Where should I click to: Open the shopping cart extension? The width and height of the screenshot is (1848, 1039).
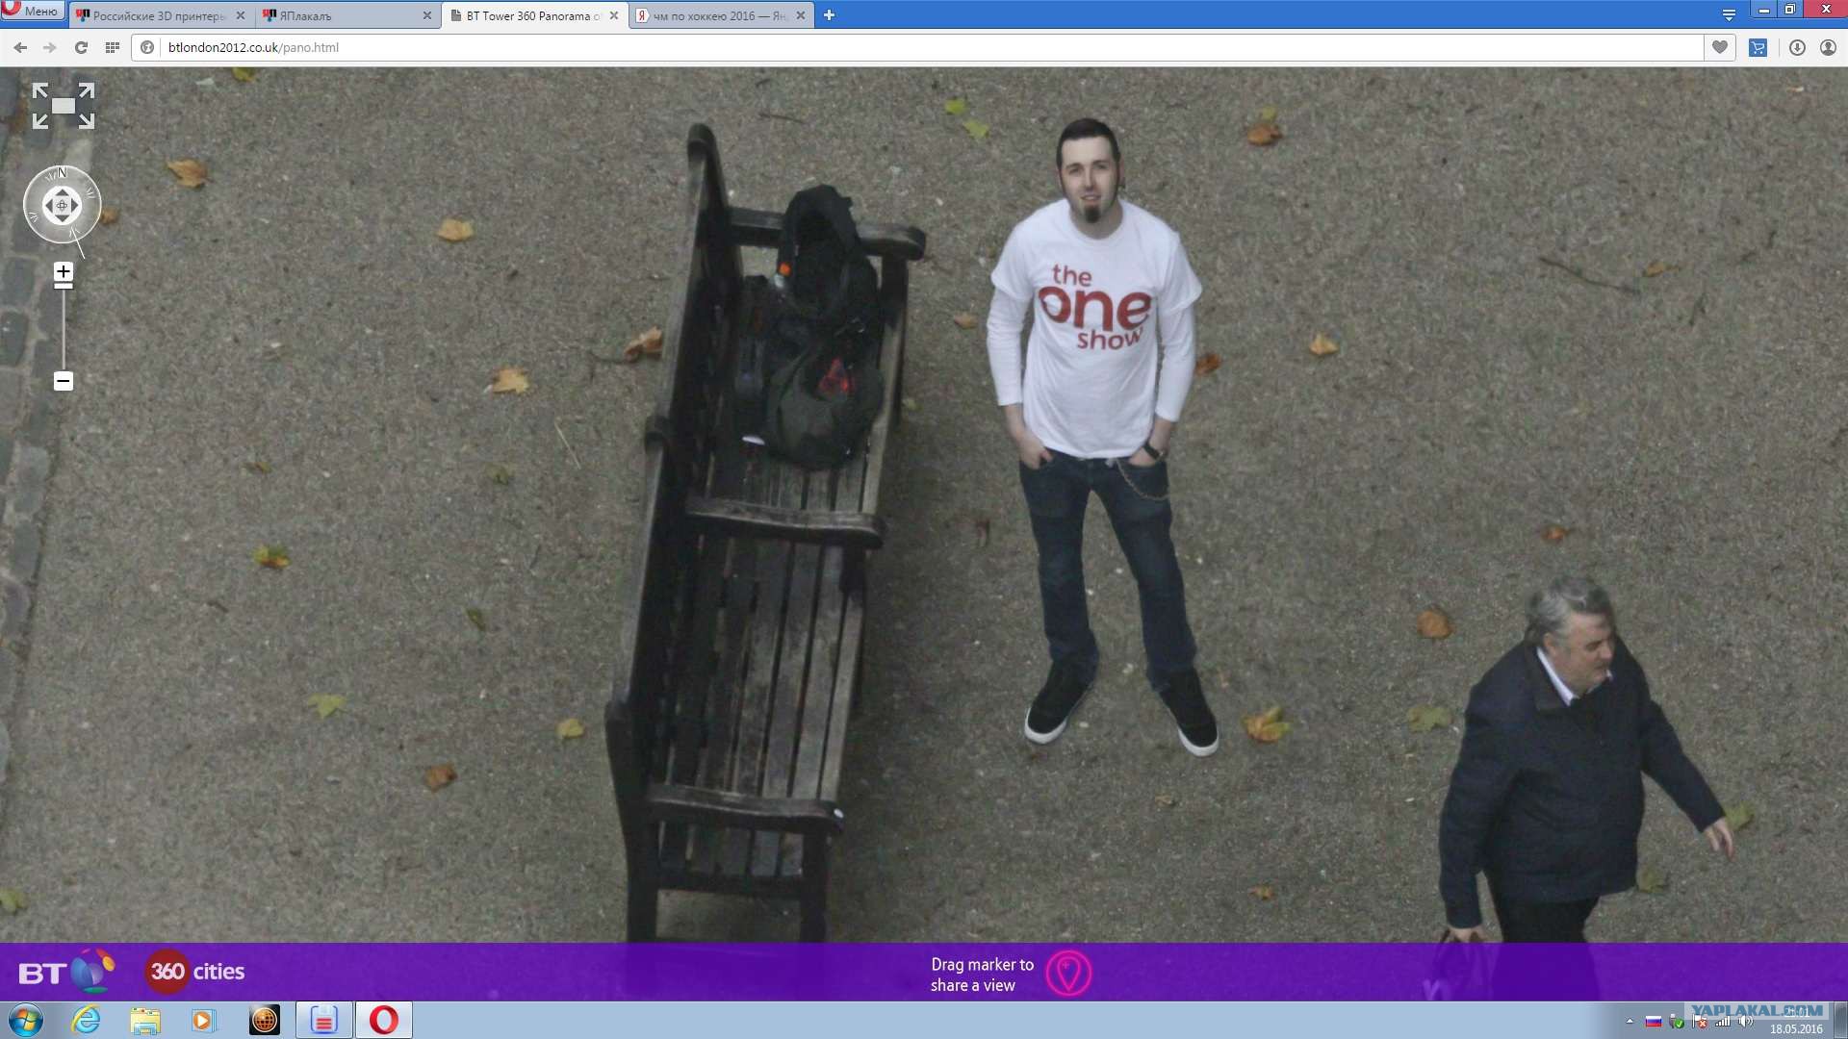[1758, 47]
